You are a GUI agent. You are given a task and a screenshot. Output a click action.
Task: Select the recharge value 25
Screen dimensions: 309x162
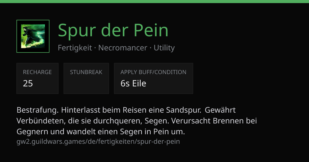[28, 83]
